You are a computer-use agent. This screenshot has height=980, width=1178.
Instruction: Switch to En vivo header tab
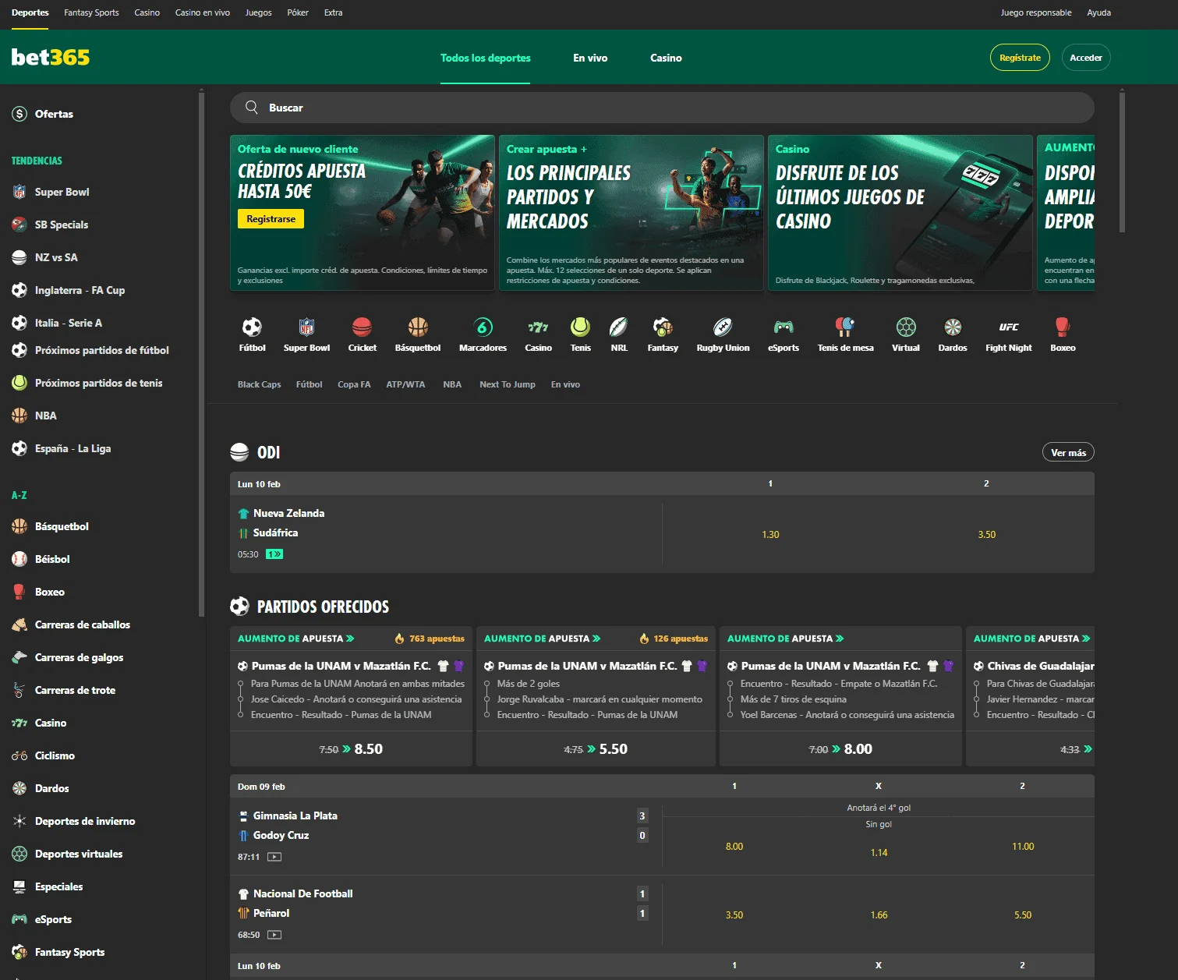pos(590,58)
